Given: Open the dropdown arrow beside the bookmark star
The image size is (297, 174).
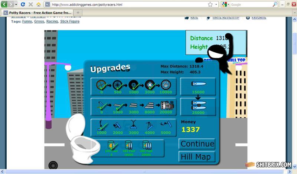Looking at the screenshot, I should (216, 4).
